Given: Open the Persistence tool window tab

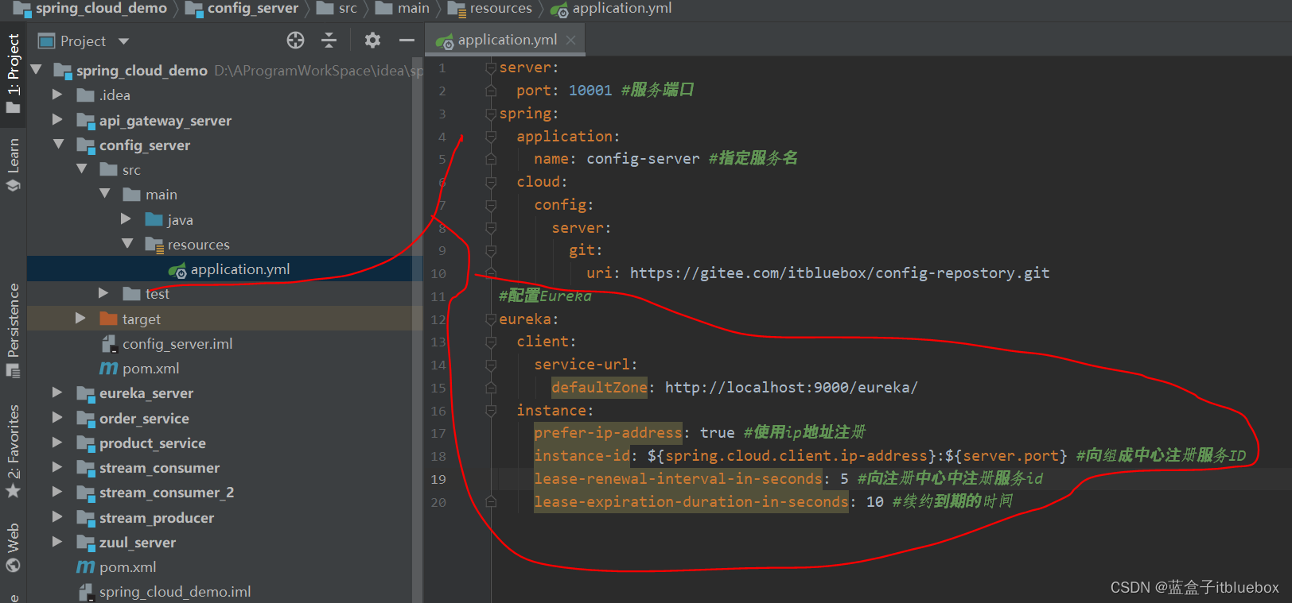Looking at the screenshot, I should click(x=14, y=330).
